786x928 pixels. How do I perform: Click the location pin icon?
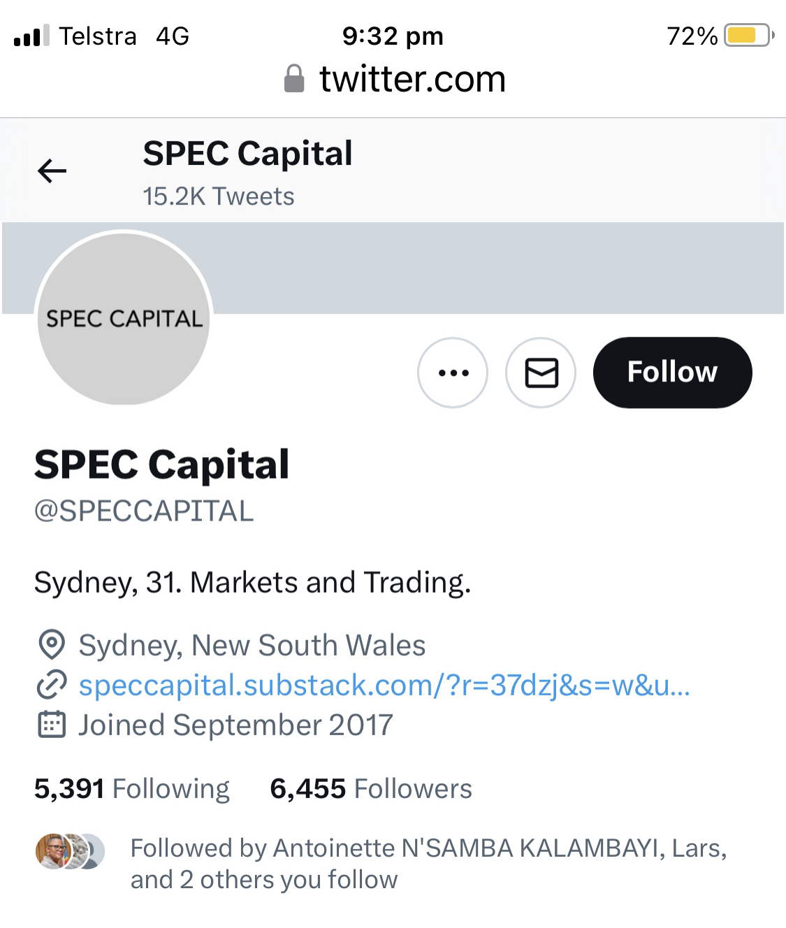[x=51, y=645]
